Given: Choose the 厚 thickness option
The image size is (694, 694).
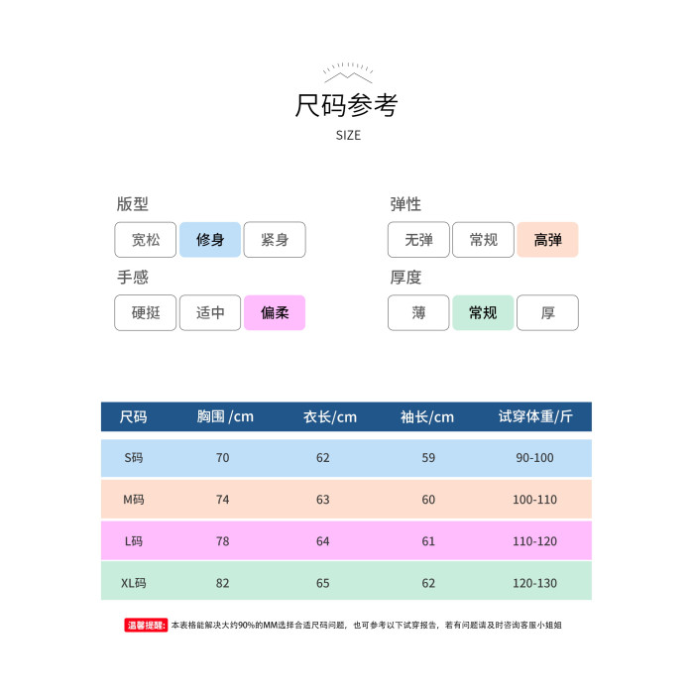Looking at the screenshot, I should 547,313.
